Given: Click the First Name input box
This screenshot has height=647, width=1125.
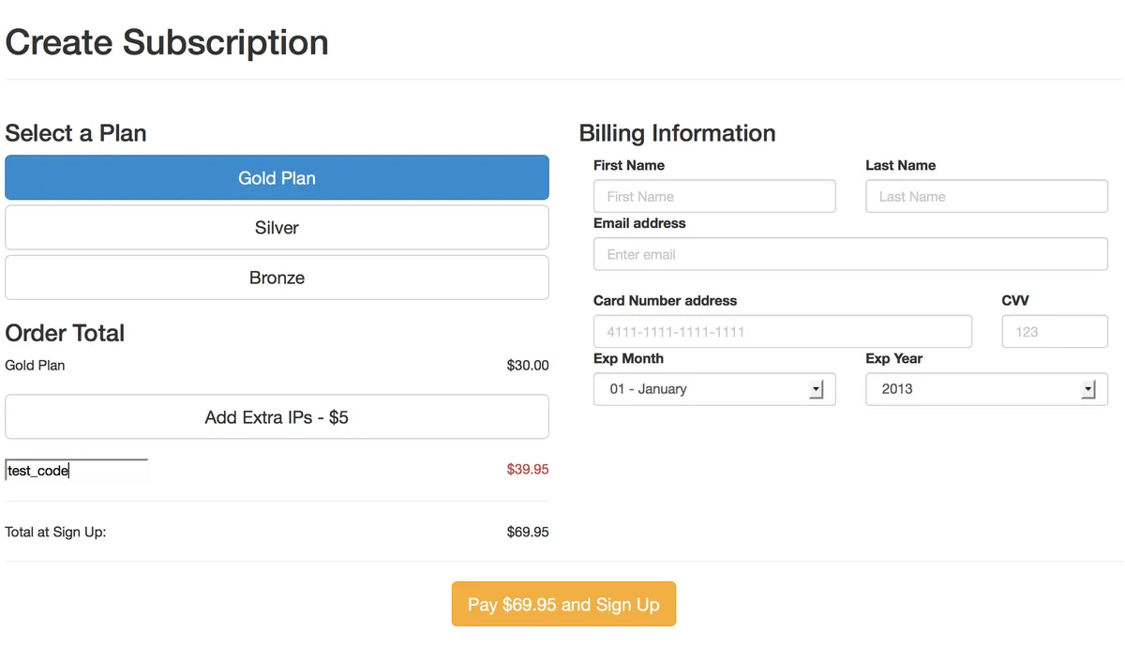Looking at the screenshot, I should pyautogui.click(x=714, y=197).
